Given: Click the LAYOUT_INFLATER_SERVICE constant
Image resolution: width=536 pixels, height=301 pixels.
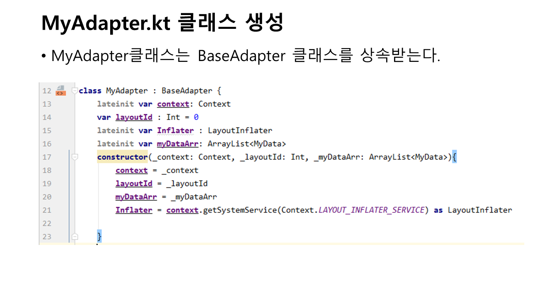Looking at the screenshot, I should click(371, 210).
